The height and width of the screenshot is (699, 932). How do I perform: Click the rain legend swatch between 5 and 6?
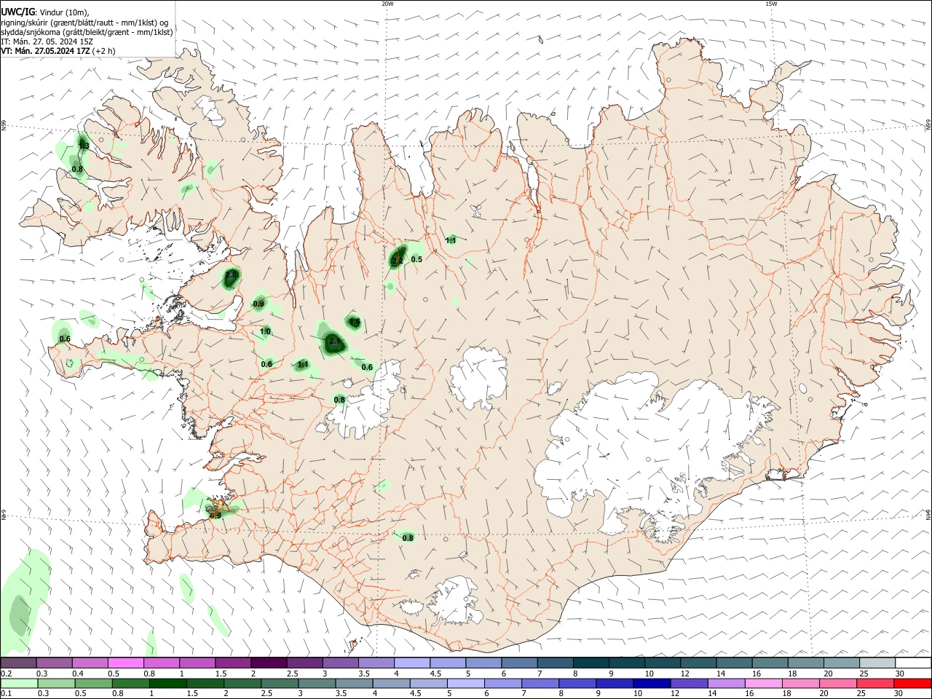pos(466,683)
